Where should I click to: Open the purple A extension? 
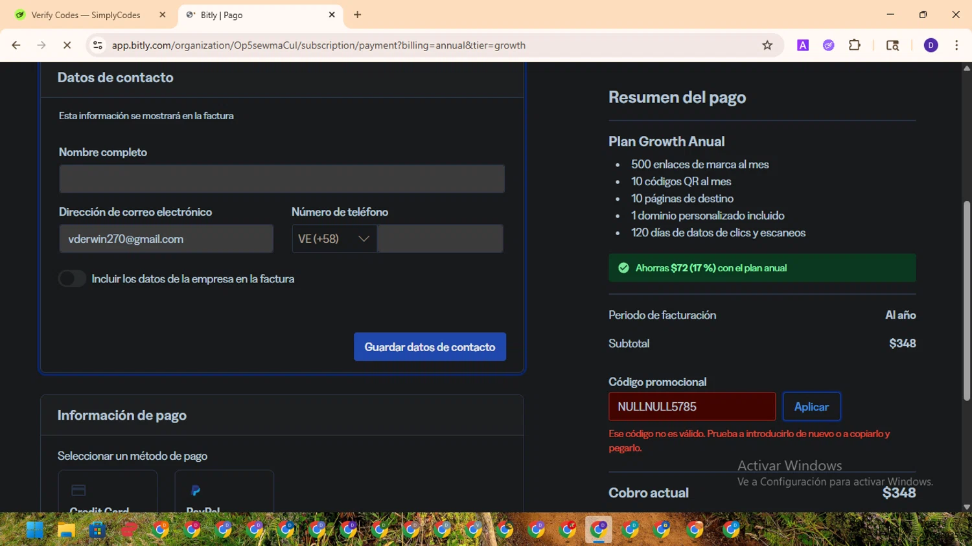[803, 45]
